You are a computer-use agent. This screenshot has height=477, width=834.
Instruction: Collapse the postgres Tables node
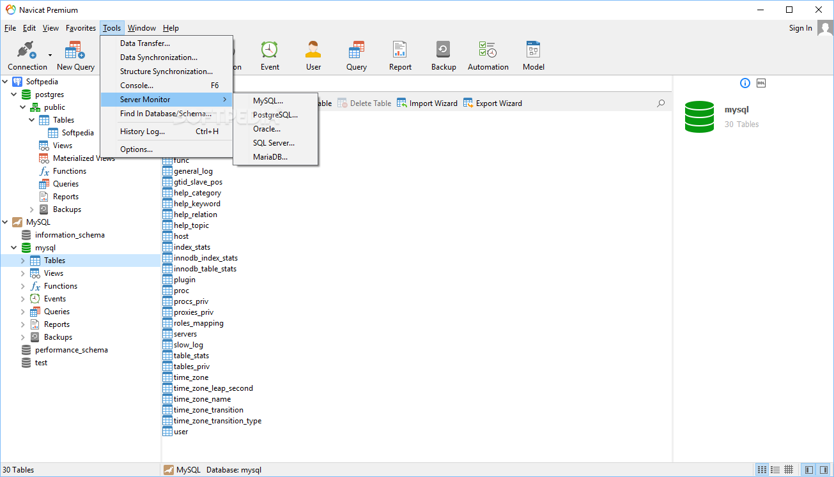point(32,120)
